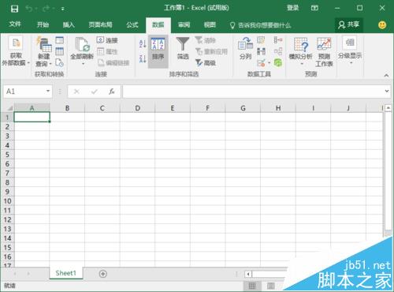
Task: Click the 编辑链接 Edit Links button
Action: point(113,63)
